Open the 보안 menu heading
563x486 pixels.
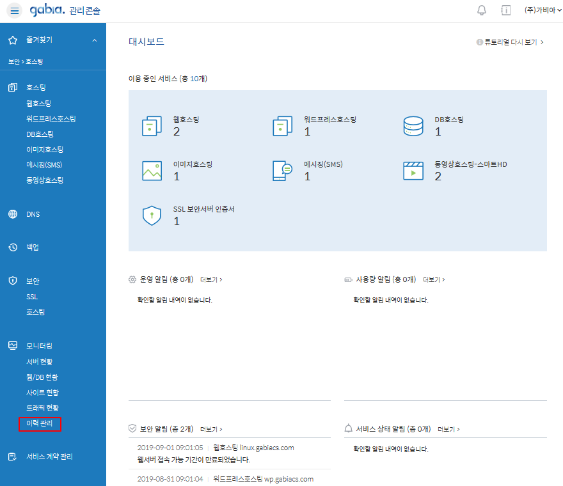coord(33,281)
